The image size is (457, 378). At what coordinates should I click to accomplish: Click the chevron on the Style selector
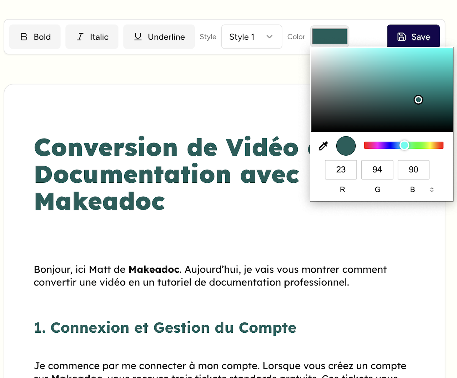point(270,36)
